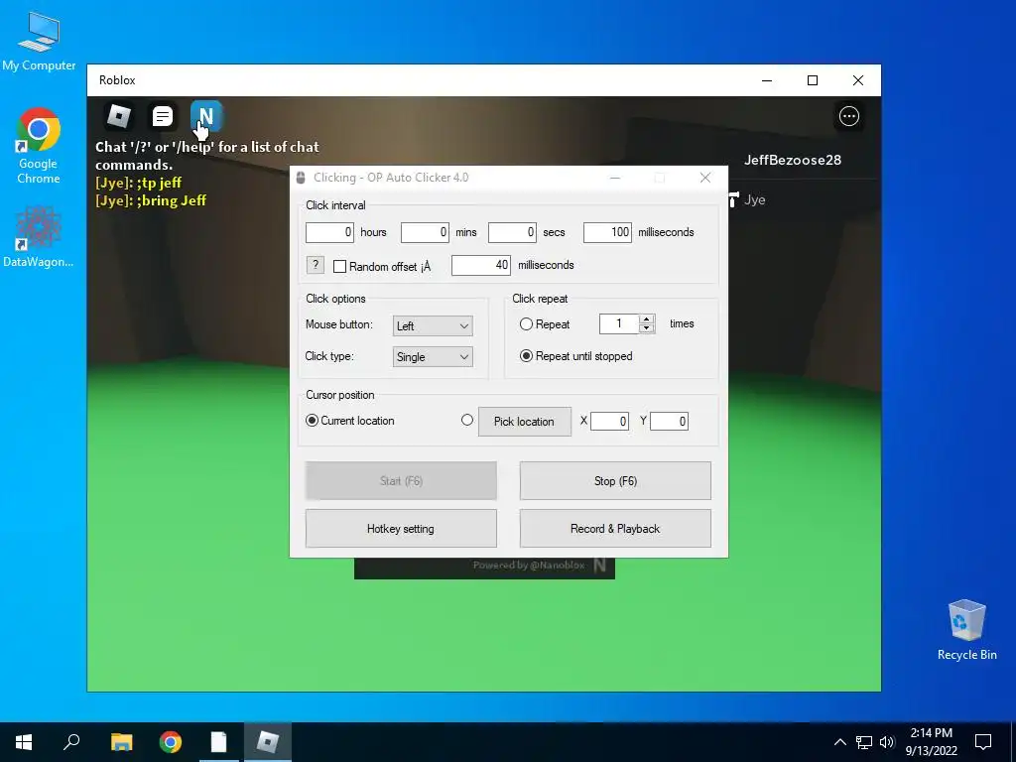Click the random offset 40 milliseconds field

tap(481, 265)
